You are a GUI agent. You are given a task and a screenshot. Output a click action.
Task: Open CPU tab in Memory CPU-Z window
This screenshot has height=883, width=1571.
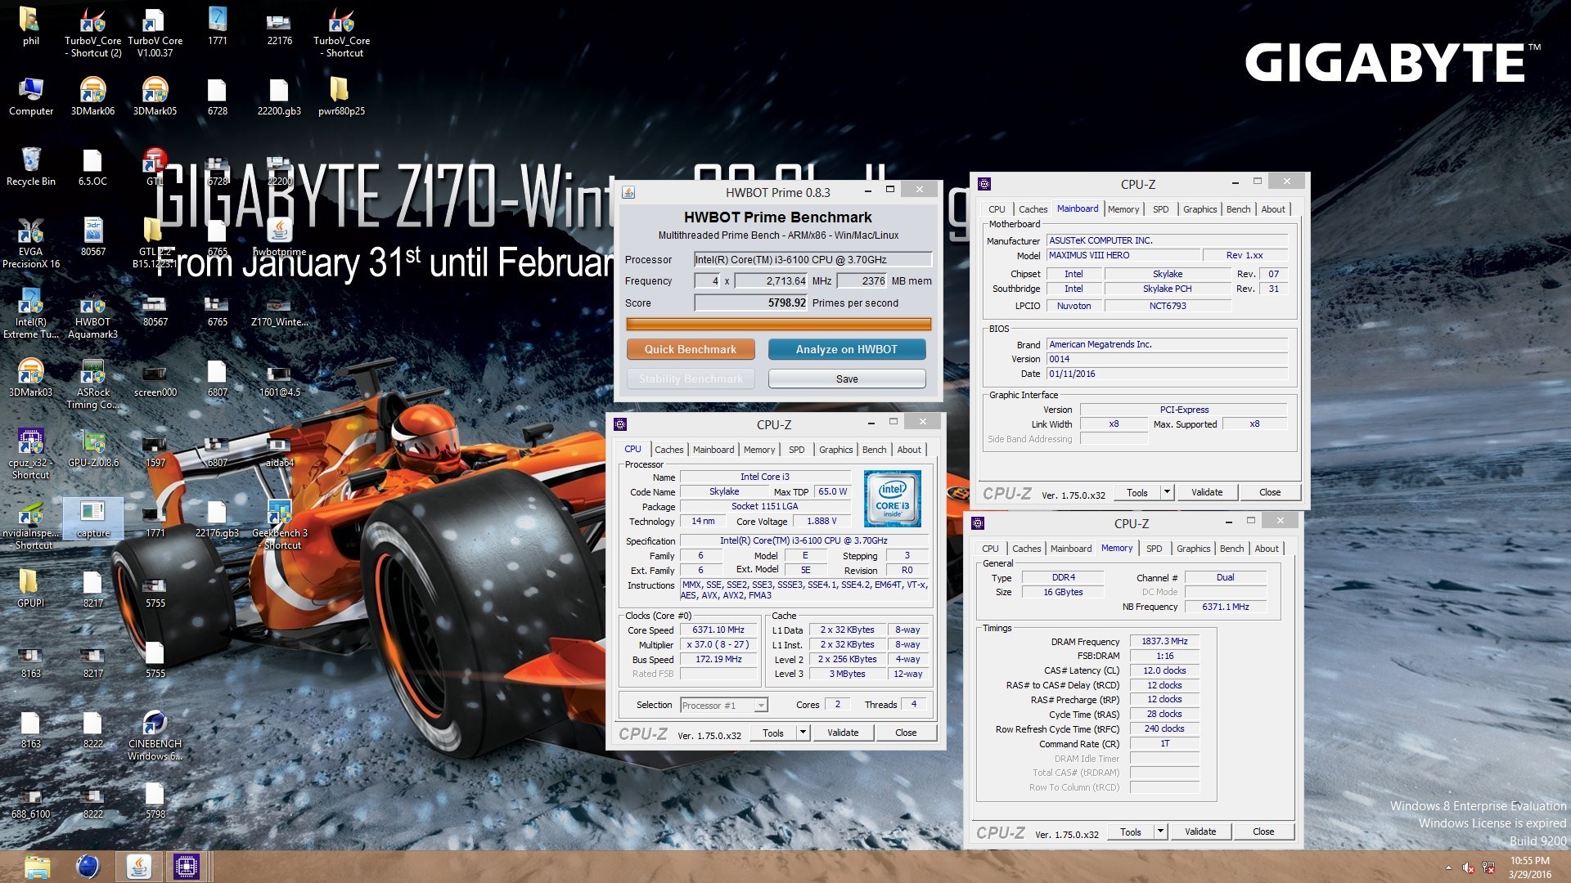(990, 549)
